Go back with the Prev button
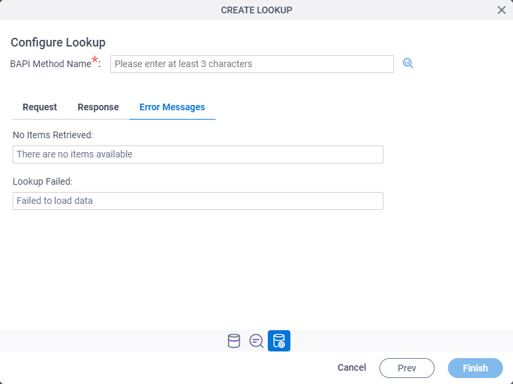 point(407,368)
